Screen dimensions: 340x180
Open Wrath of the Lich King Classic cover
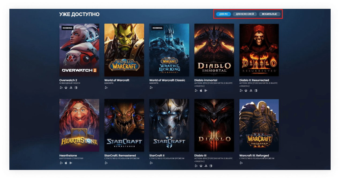[x=169, y=50]
